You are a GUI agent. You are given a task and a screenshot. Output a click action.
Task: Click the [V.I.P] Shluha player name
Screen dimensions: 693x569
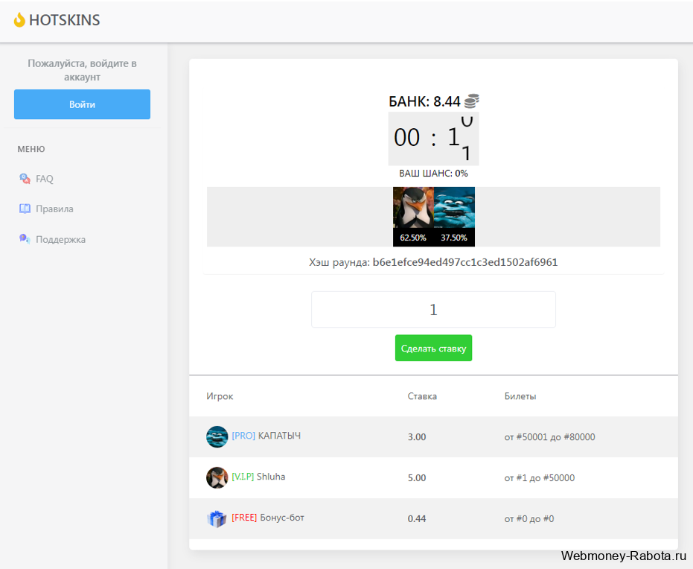pos(258,477)
